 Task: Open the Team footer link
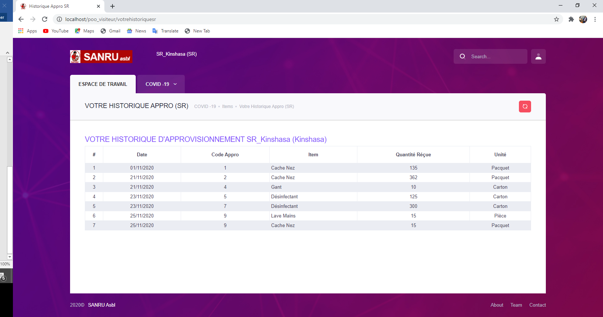coord(516,305)
